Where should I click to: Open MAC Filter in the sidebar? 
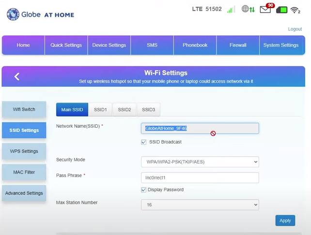click(x=24, y=172)
